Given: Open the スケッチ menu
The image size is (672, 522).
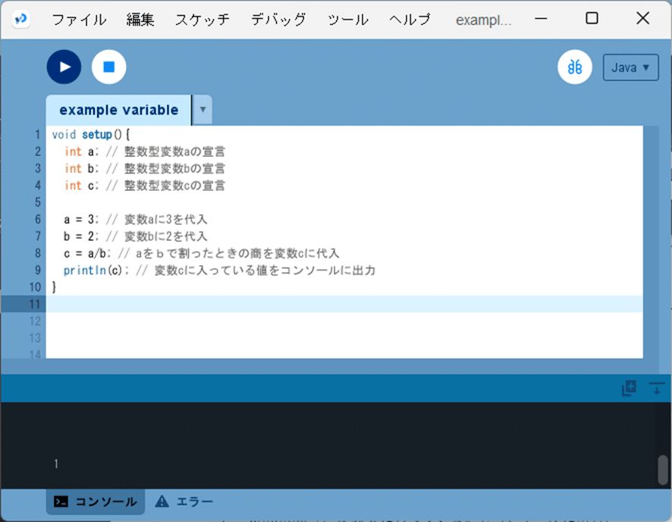Looking at the screenshot, I should [203, 19].
